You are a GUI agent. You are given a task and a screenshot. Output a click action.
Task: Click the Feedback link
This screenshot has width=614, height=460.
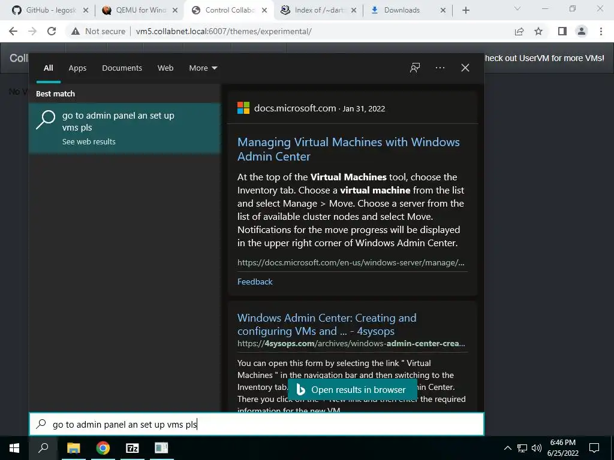point(255,282)
